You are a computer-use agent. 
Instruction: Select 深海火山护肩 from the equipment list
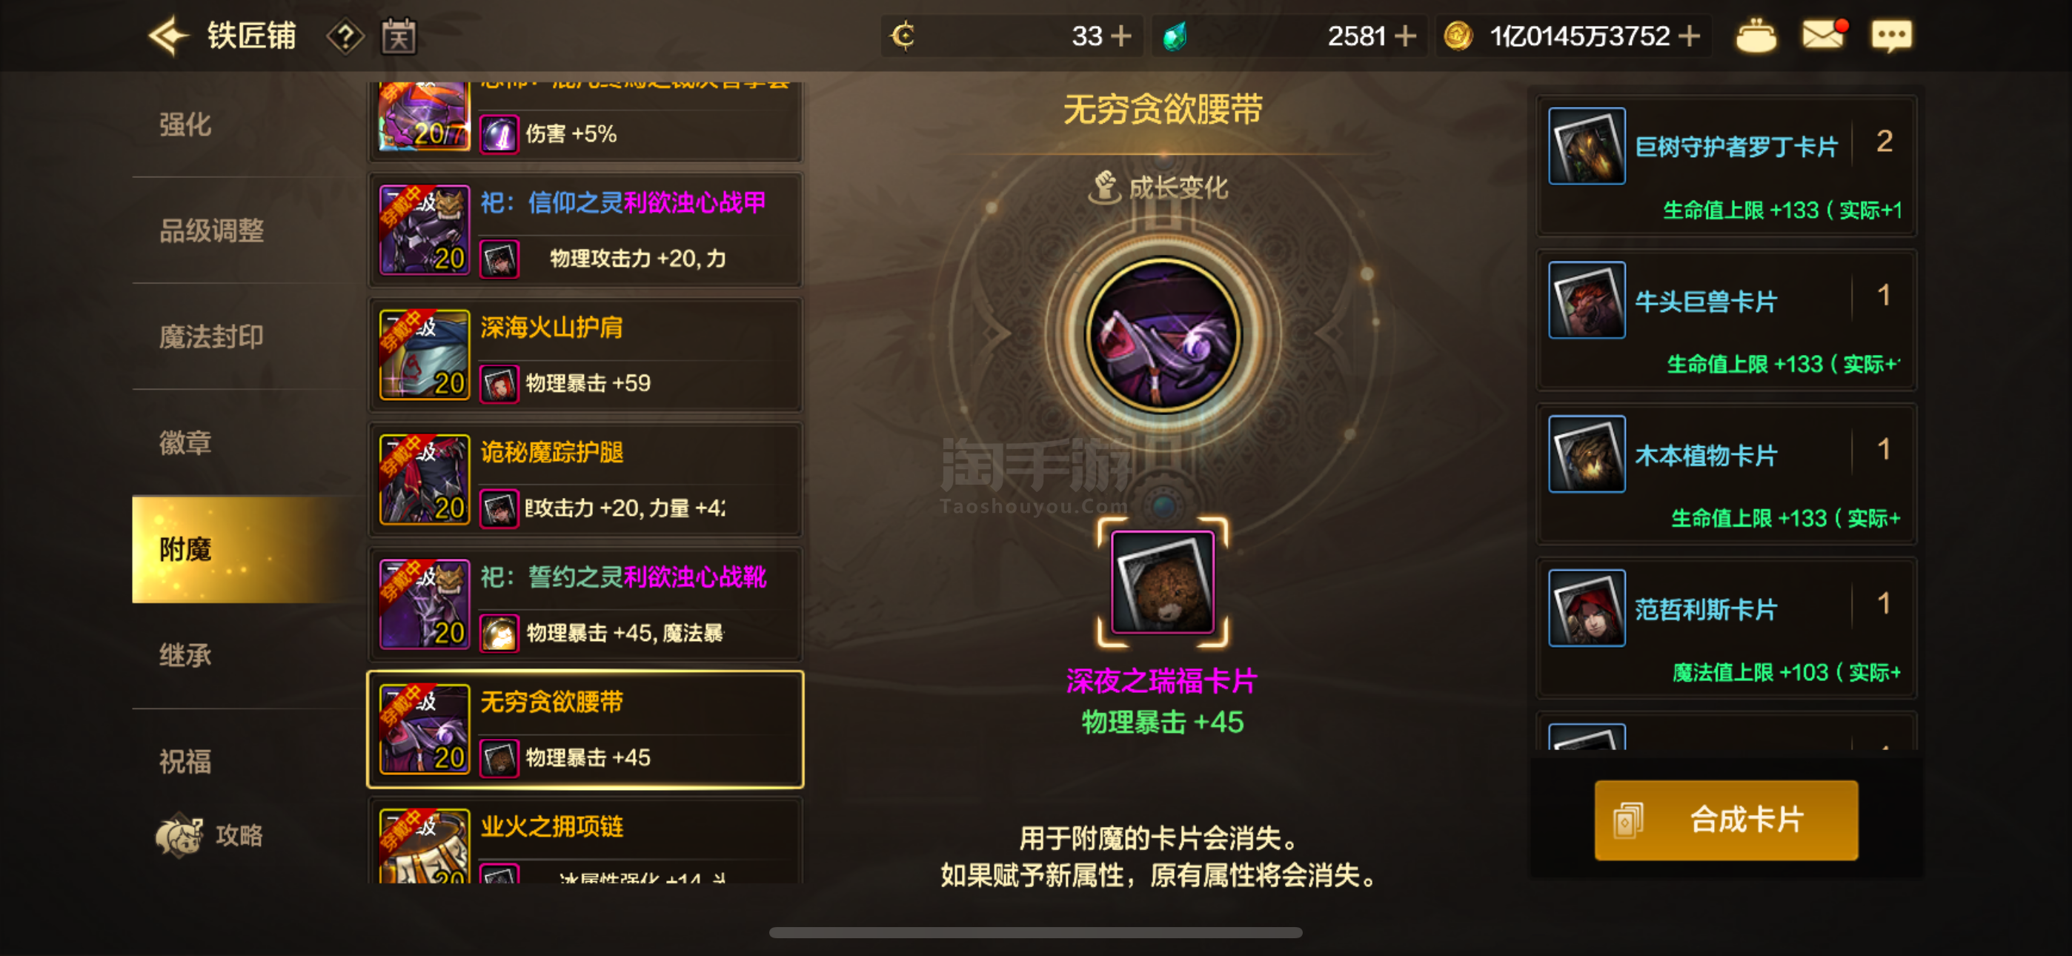pos(585,354)
